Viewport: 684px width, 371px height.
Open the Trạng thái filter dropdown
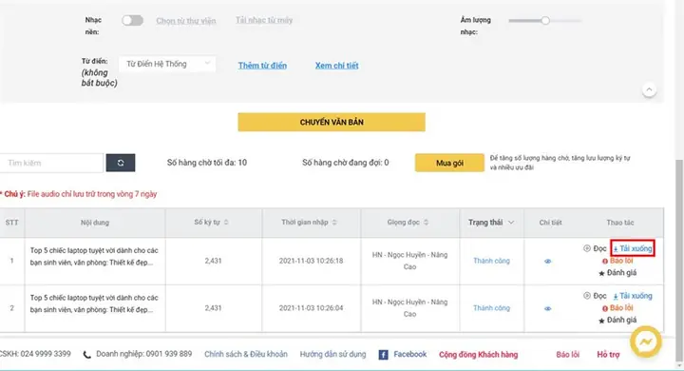[491, 223]
